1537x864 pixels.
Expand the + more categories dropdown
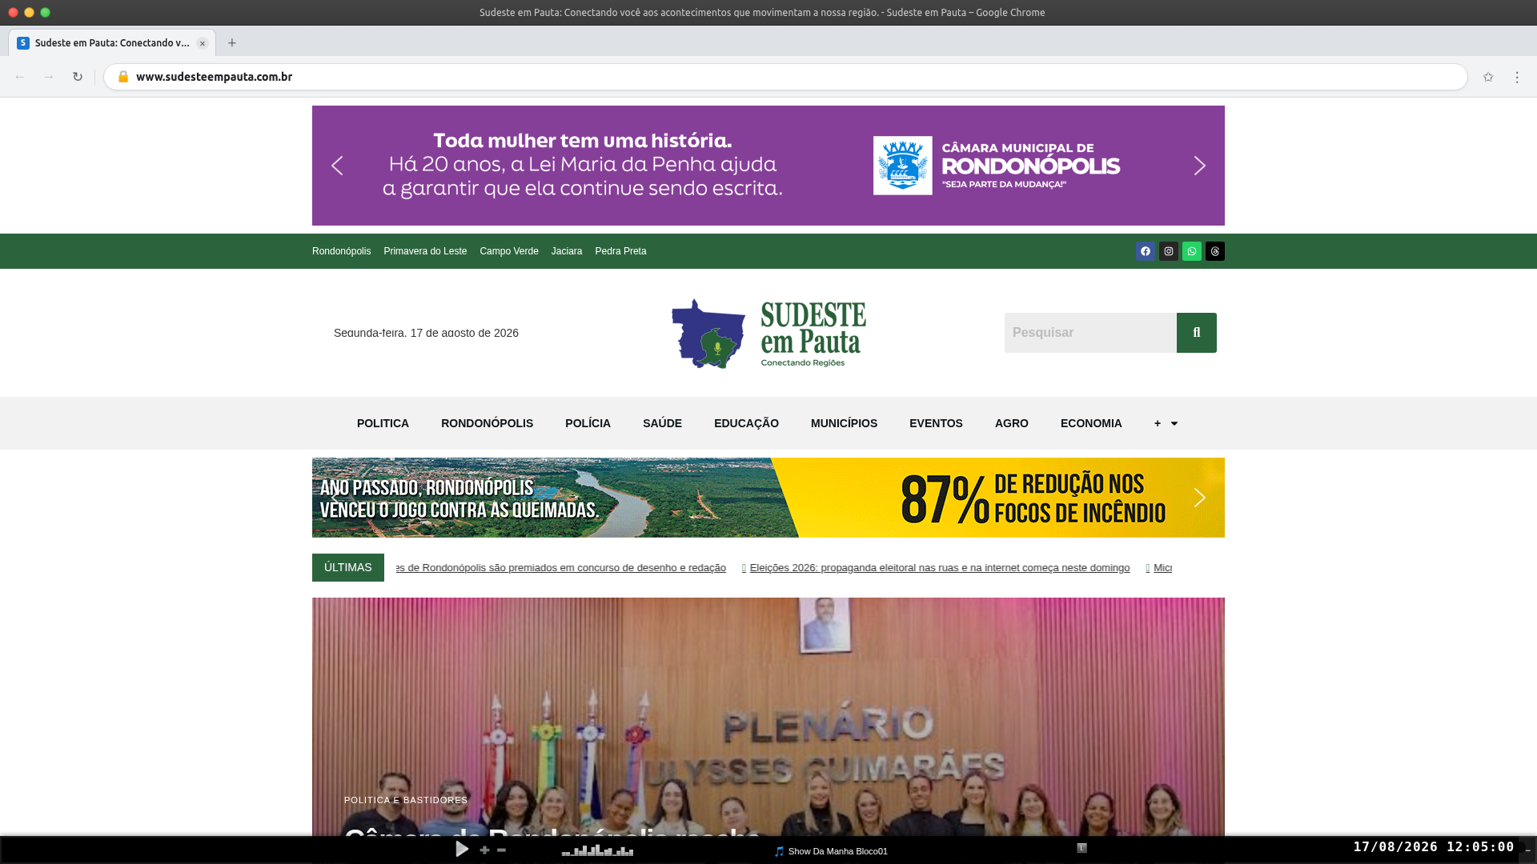click(x=1166, y=423)
